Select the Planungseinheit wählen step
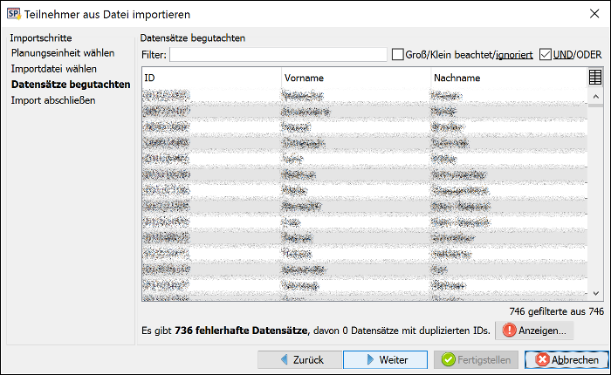The width and height of the screenshot is (611, 375). [x=63, y=53]
